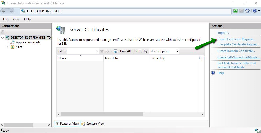The width and height of the screenshot is (261, 133).
Task: Switch to Content View tab
Action: pyautogui.click(x=93, y=124)
